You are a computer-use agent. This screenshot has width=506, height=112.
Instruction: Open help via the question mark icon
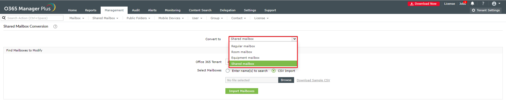[x=483, y=4]
